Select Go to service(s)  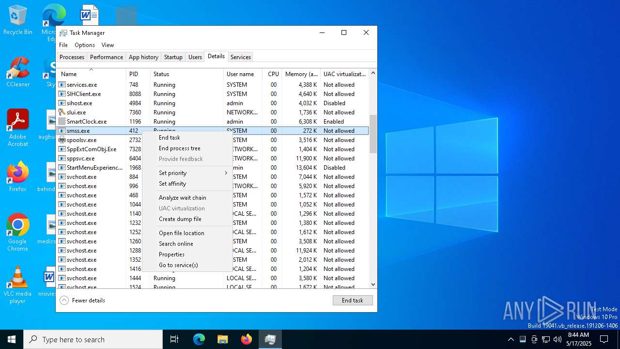pyautogui.click(x=187, y=265)
